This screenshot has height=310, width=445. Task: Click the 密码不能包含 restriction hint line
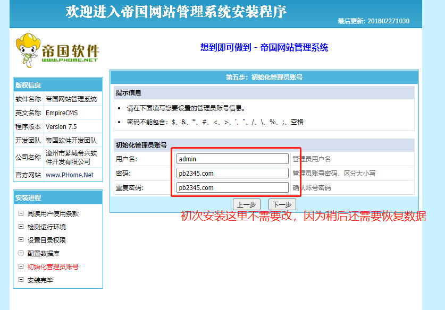coord(215,122)
